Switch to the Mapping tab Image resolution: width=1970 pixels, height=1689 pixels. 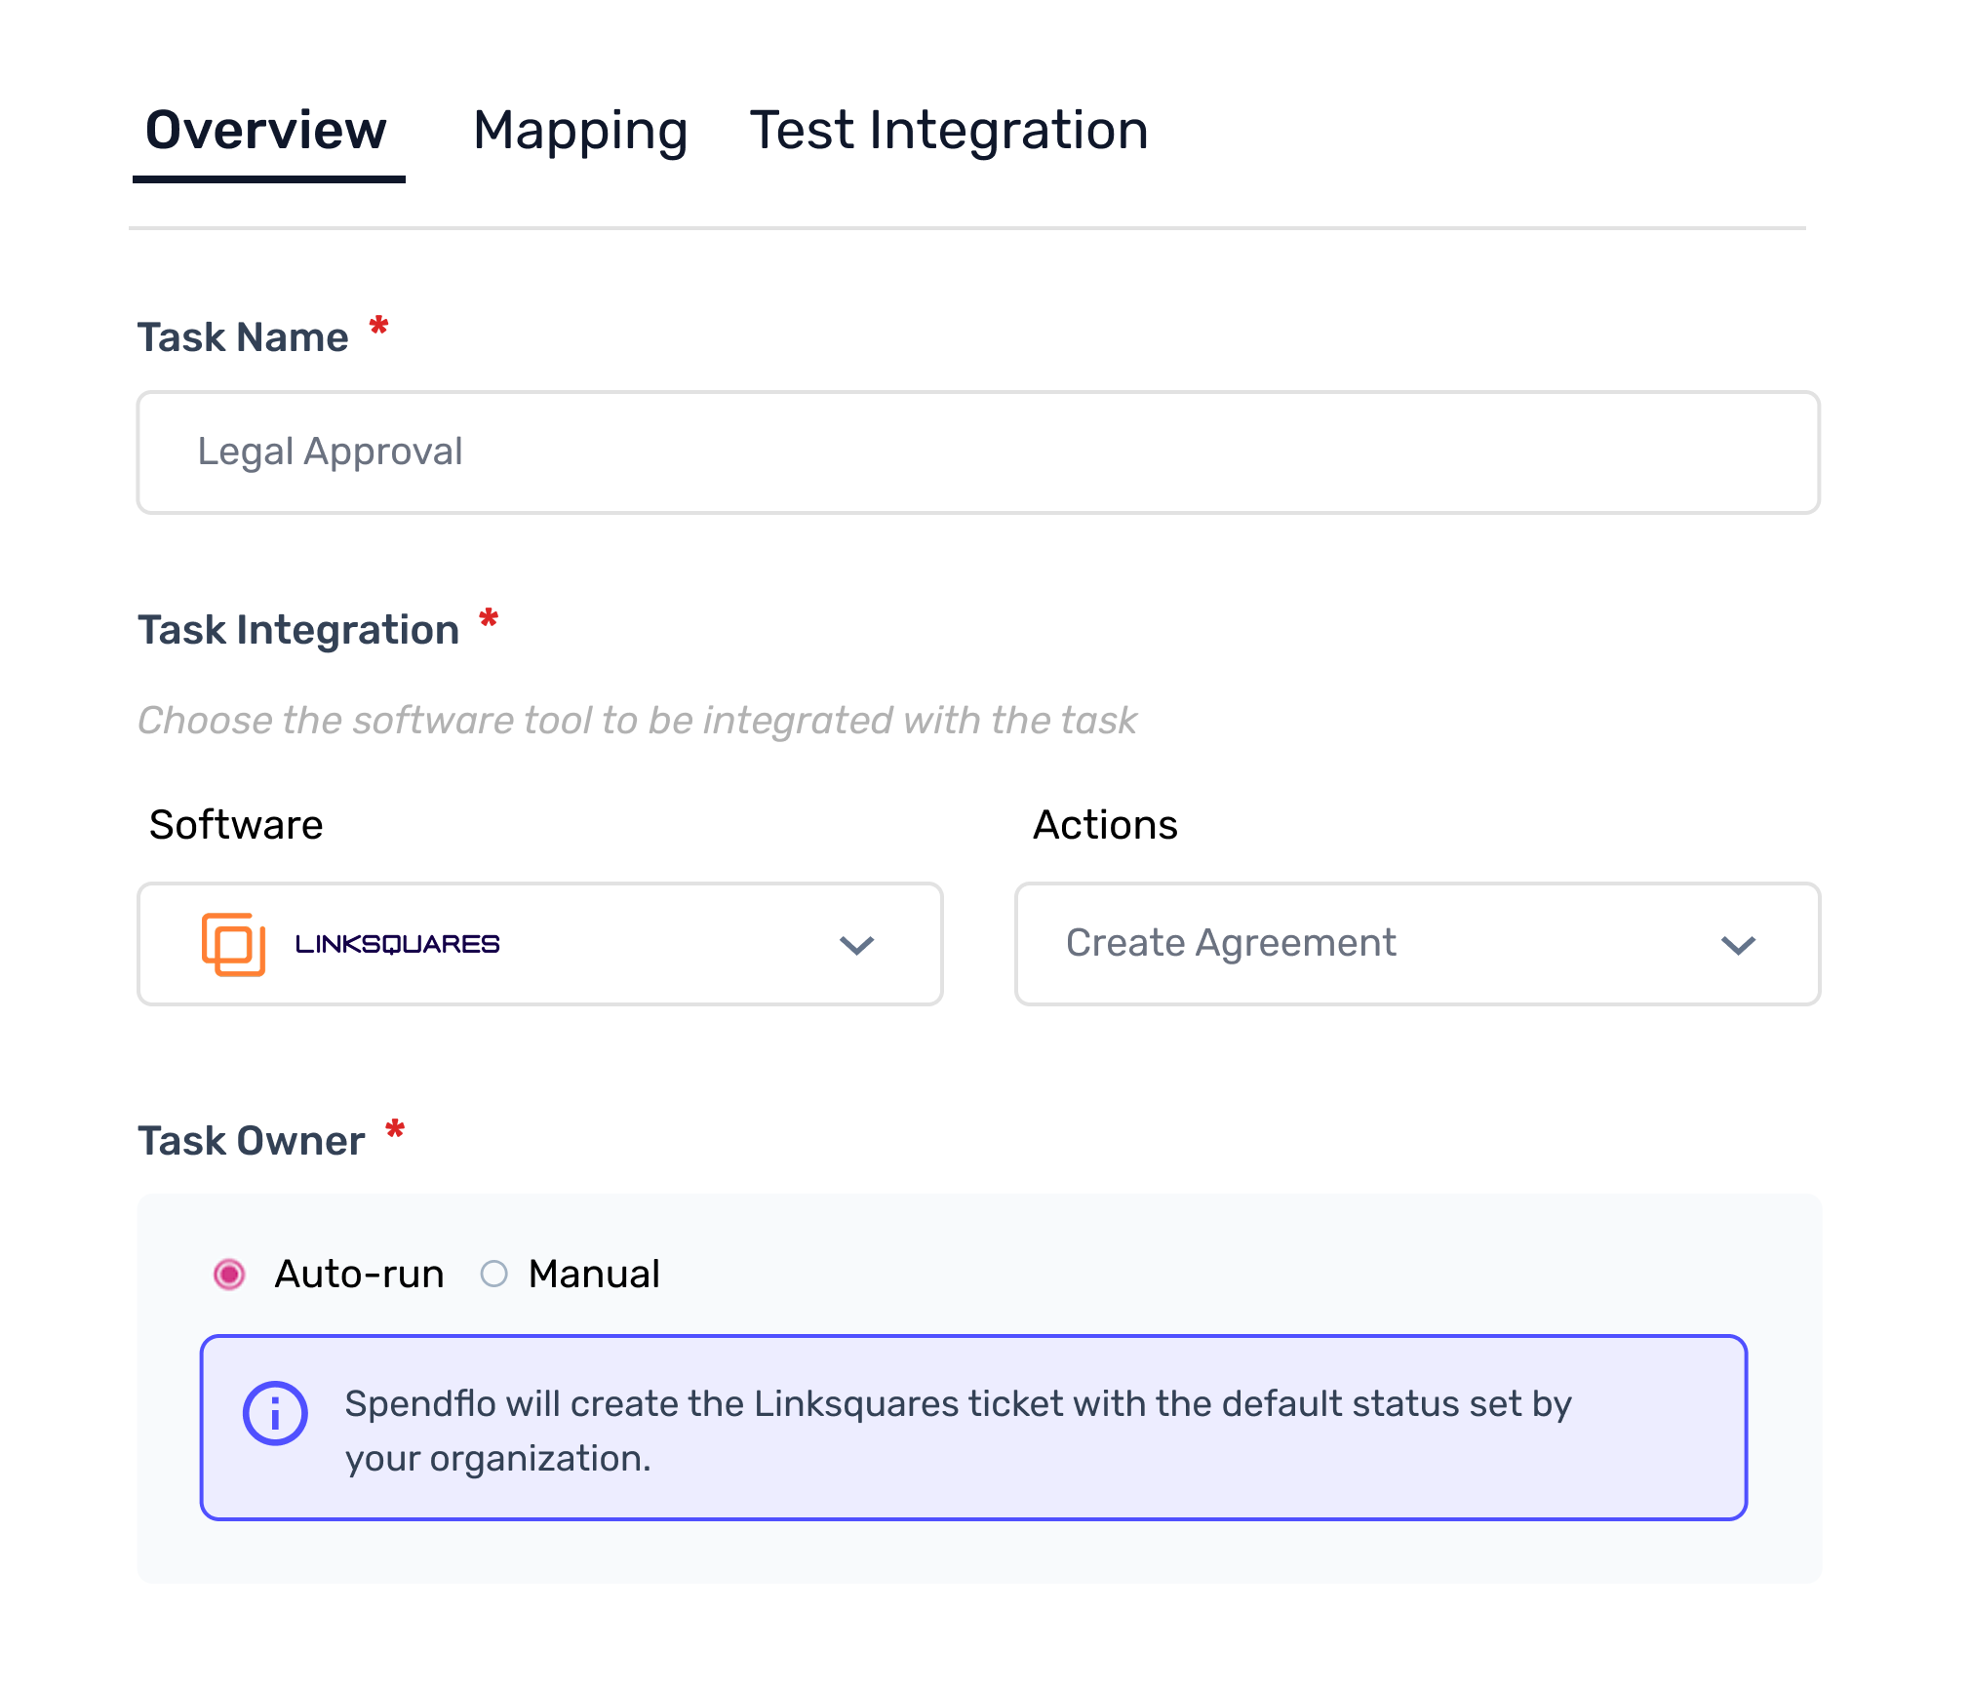click(580, 131)
